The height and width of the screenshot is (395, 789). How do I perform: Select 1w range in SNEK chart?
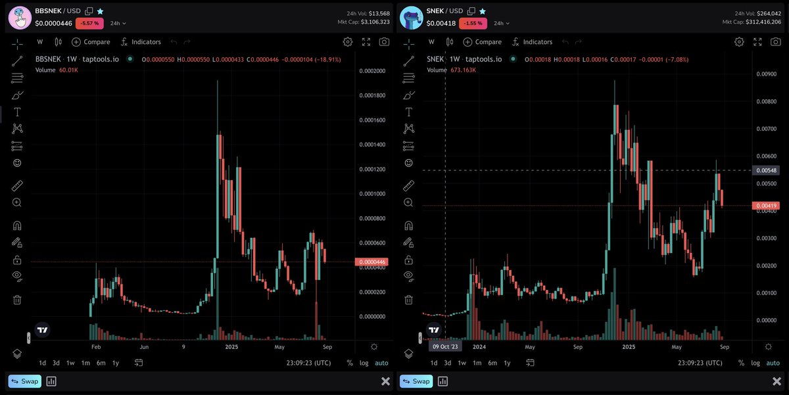tap(462, 363)
